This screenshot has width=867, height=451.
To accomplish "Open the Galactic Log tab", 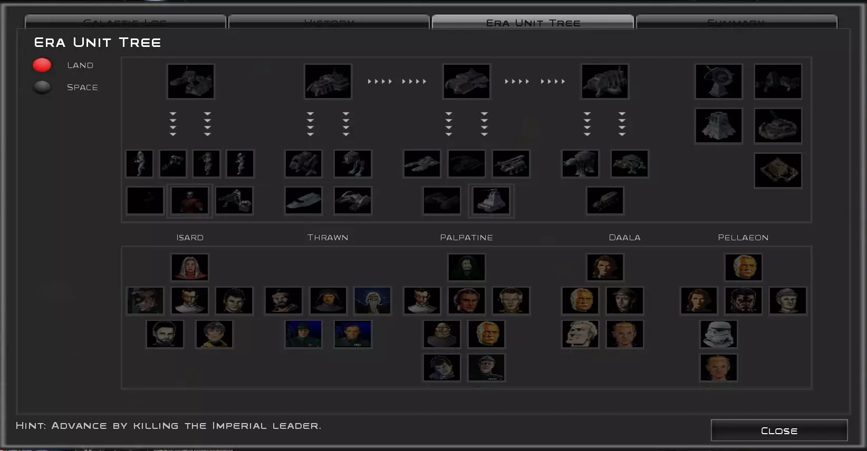I will [x=126, y=23].
